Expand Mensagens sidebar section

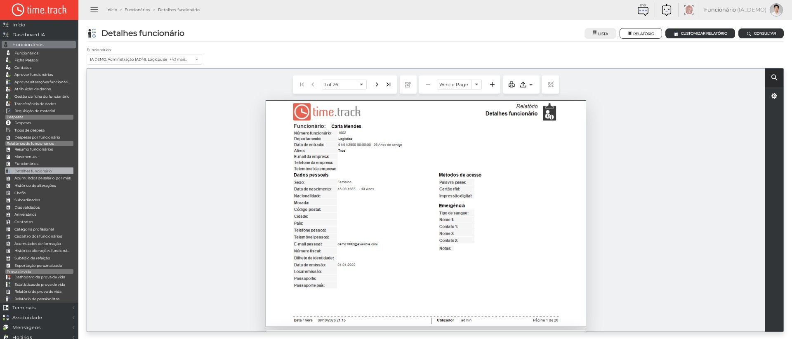click(x=39, y=327)
